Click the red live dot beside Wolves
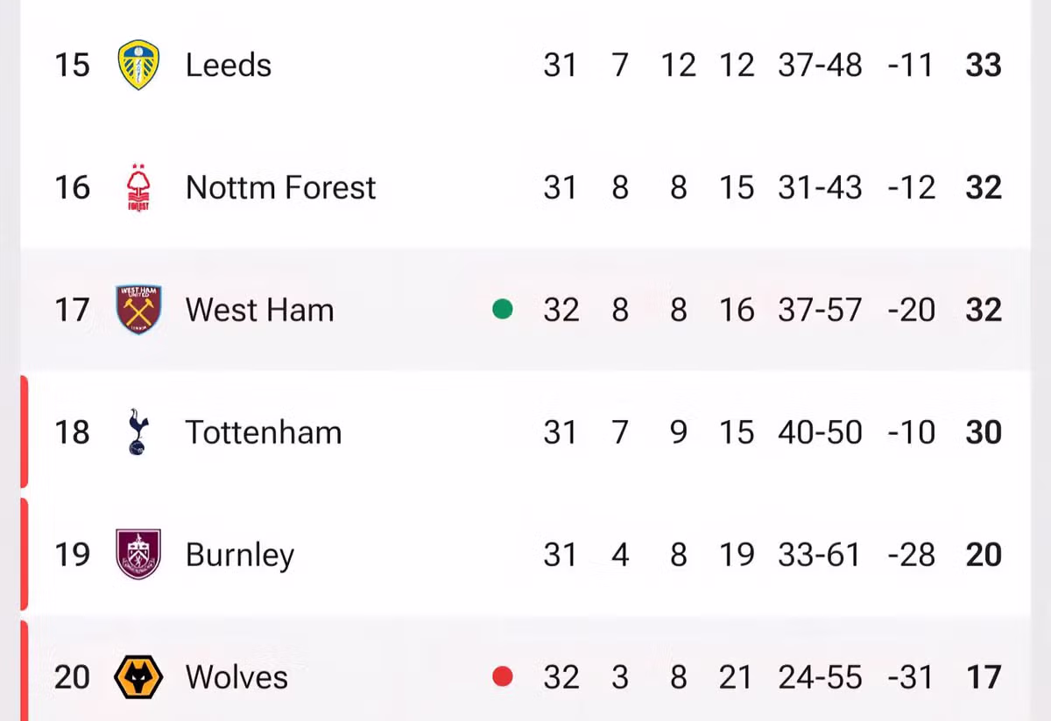The image size is (1051, 721). pyautogui.click(x=503, y=676)
